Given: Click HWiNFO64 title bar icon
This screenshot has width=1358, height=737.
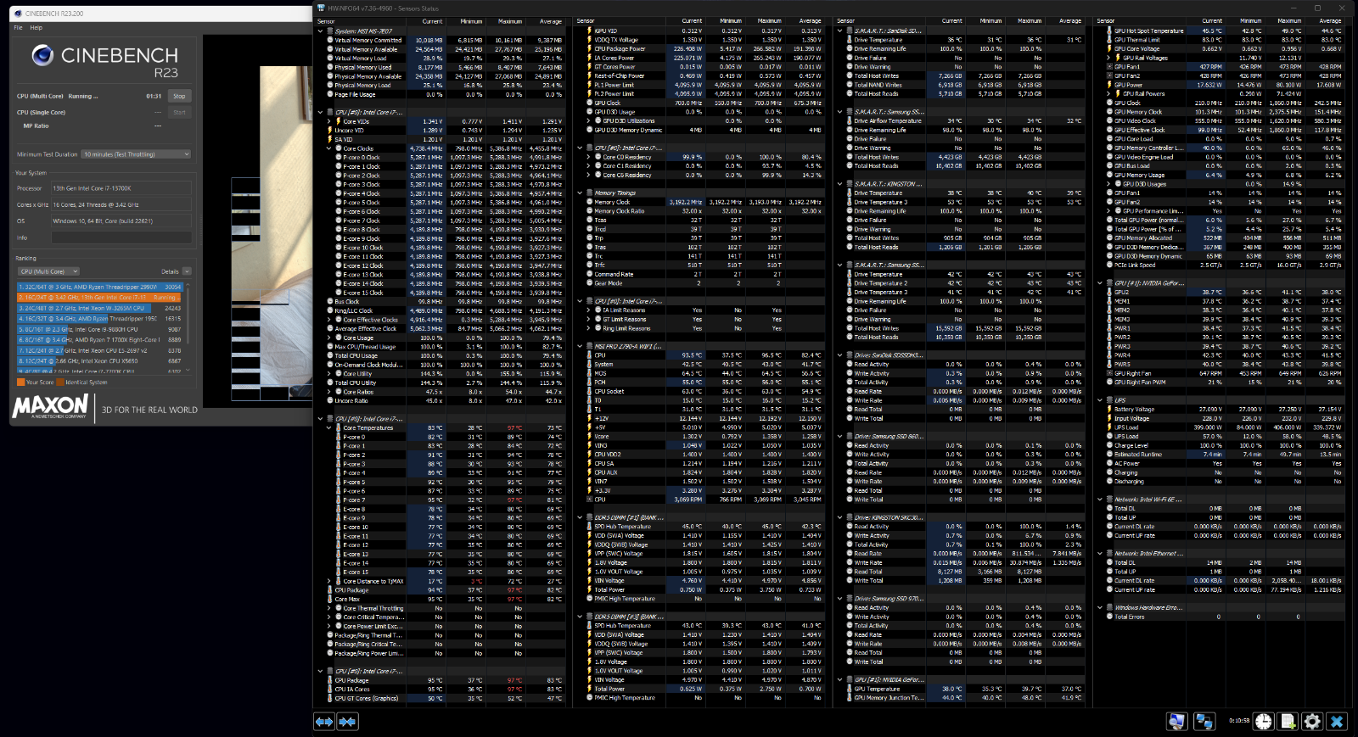Looking at the screenshot, I should point(322,8).
